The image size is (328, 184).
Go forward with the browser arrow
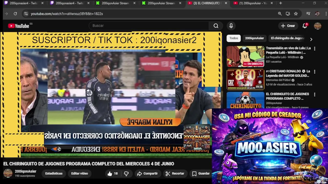[x=6, y=14]
